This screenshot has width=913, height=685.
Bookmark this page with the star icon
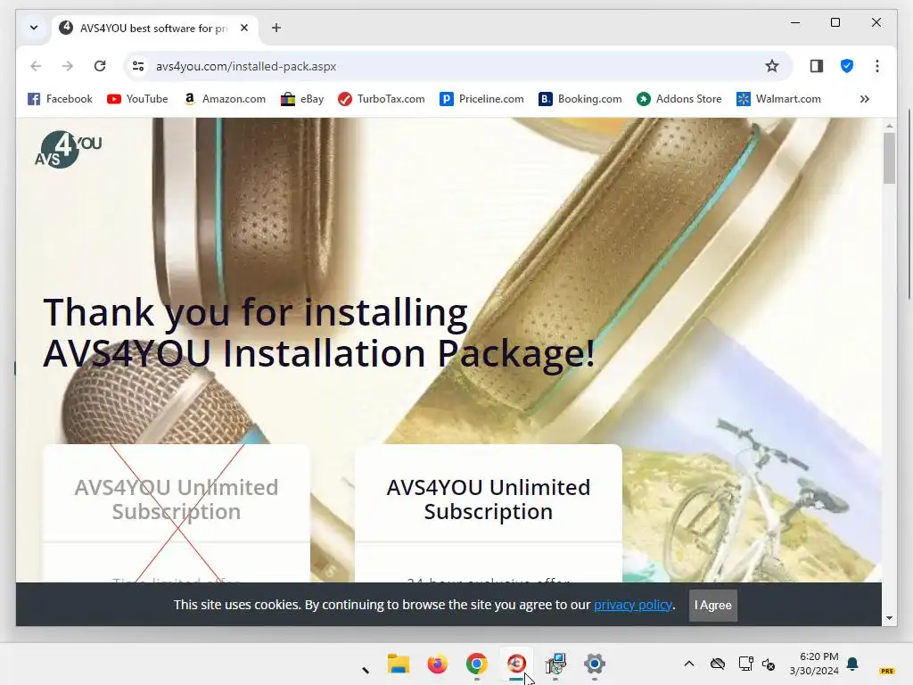[771, 66]
